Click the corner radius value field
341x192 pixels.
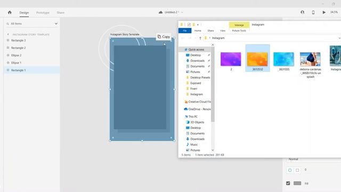pos(305,170)
